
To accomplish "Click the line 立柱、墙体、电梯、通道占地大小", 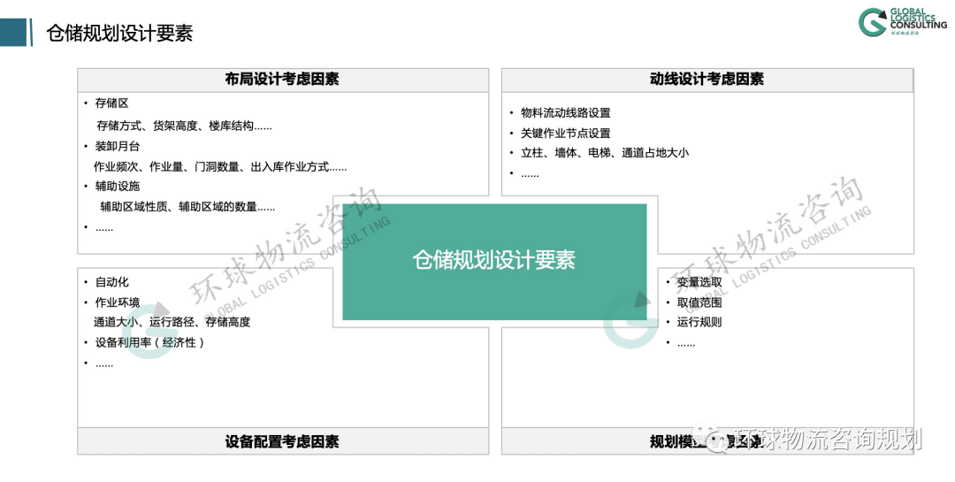I will pos(604,153).
